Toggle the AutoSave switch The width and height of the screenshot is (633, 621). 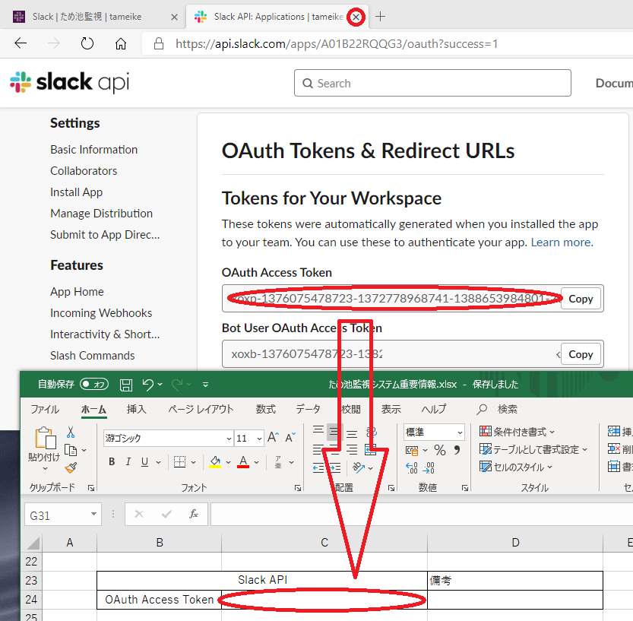coord(94,385)
